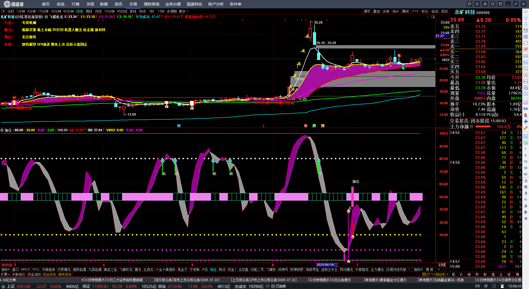Screen dimensions: 529x289
Task: Open the F10 info icon in right sidebar
Action: click(x=526, y=62)
